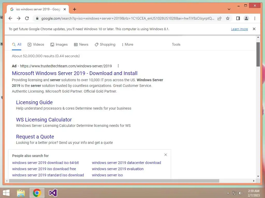The height and width of the screenshot is (198, 265).
Task: Open the tab search chevron
Action: tap(229, 9)
